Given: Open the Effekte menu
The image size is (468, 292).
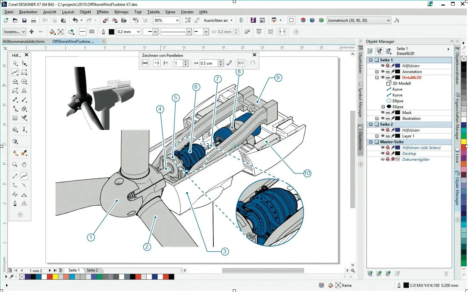Looking at the screenshot, I should click(103, 12).
